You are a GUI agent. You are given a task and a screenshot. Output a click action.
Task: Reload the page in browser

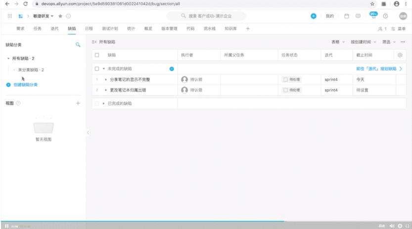point(25,3)
